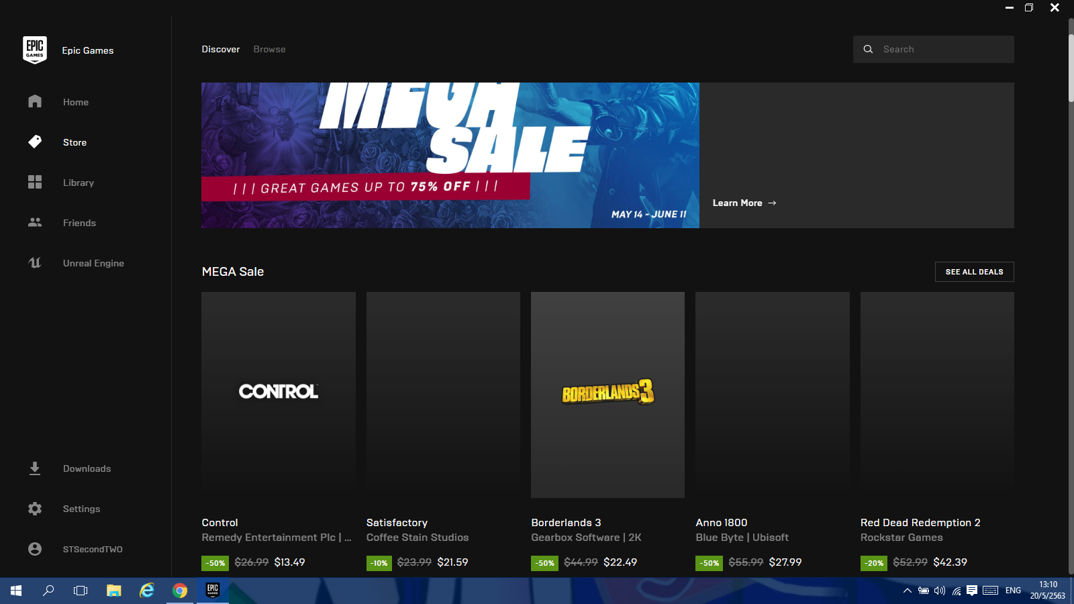Image resolution: width=1074 pixels, height=604 pixels.
Task: Open the Settings gear icon
Action: click(35, 509)
